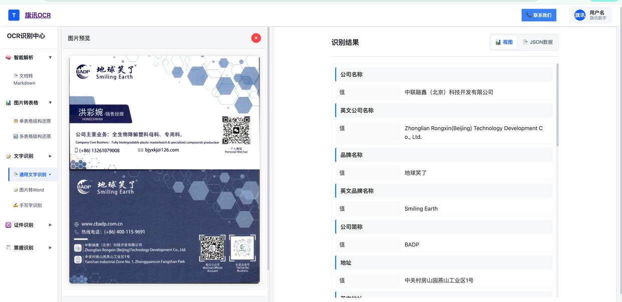Viewport: 622px width, 302px height.
Task: Click the 公司名称 field header
Action: 444,74
